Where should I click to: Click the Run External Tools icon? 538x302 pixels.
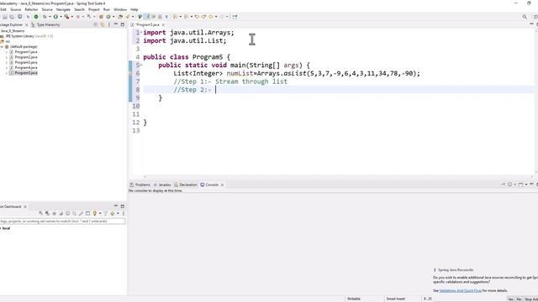coord(66,17)
